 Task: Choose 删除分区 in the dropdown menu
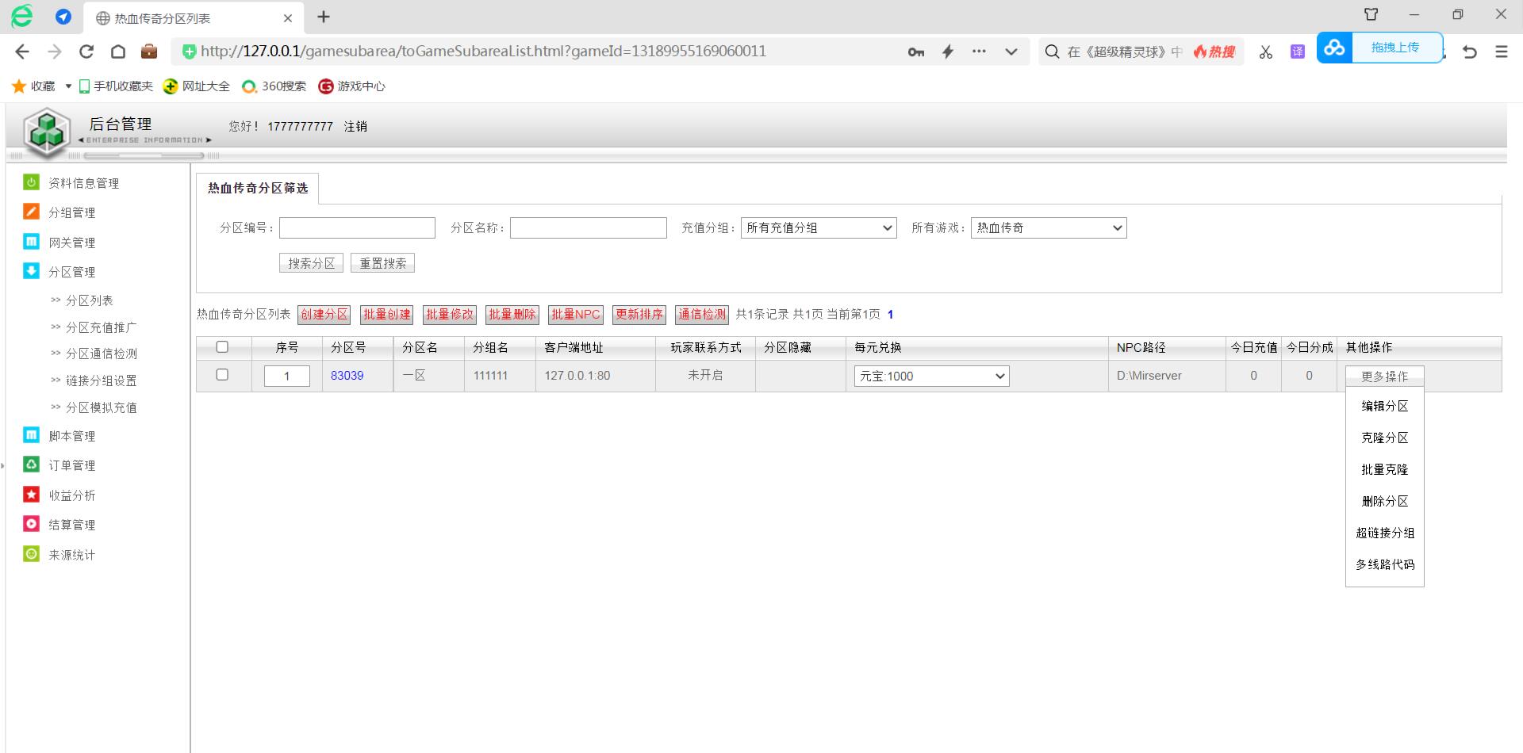tap(1384, 501)
